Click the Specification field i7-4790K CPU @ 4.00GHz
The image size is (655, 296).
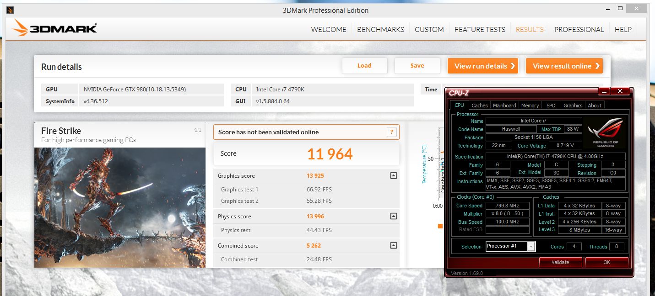(x=555, y=157)
